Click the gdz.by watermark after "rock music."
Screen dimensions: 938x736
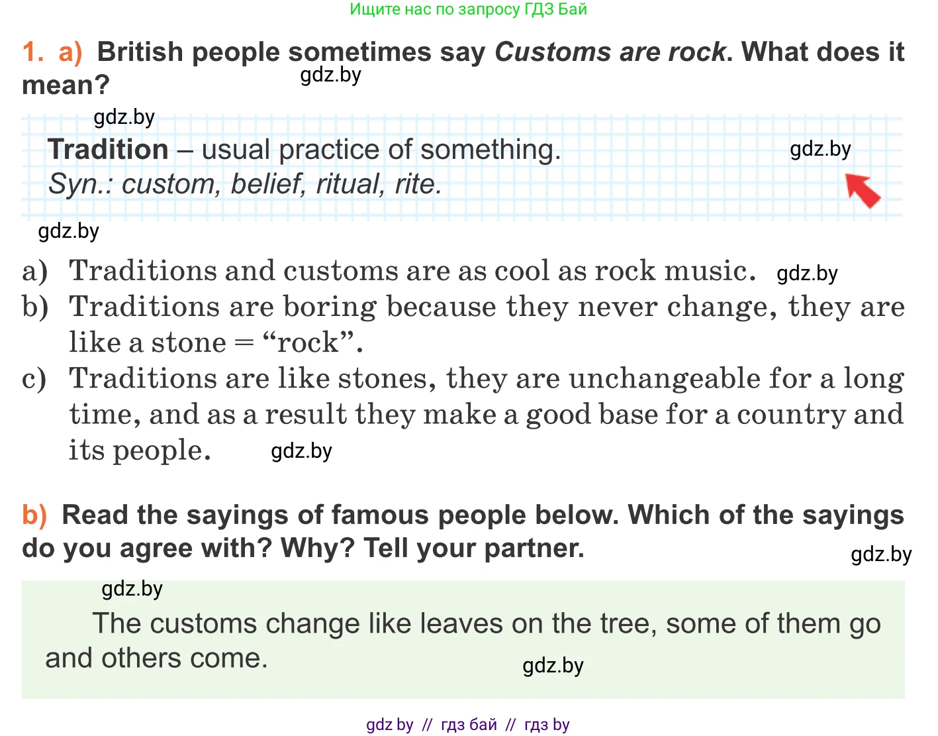coord(807,274)
